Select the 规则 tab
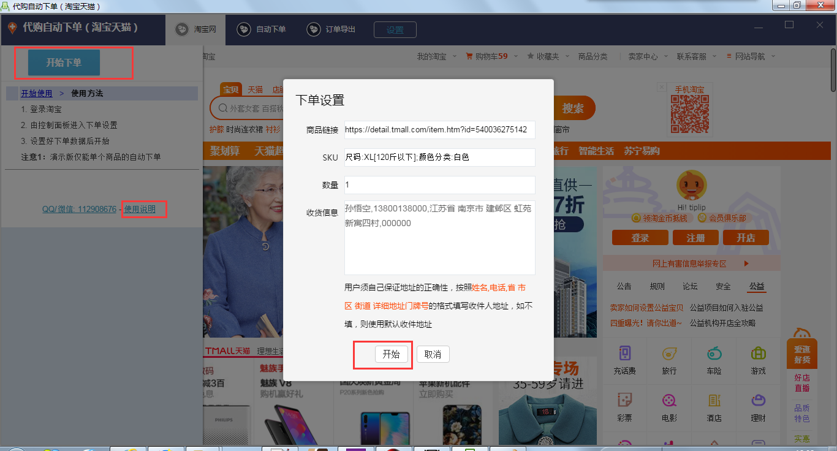Screen dimensions: 837x451 point(657,286)
